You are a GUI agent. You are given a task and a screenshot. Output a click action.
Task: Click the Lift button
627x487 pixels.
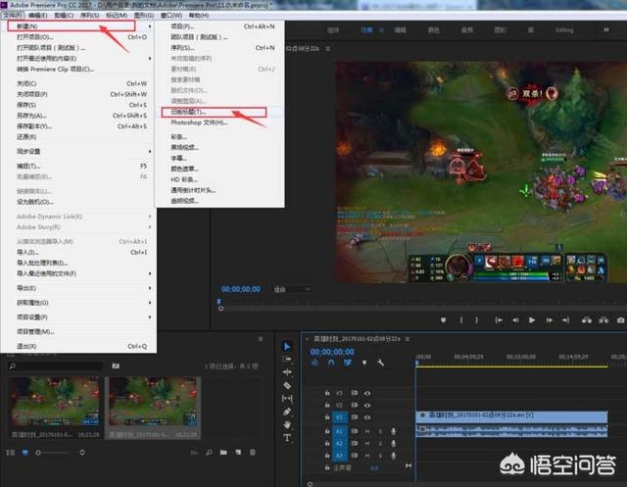[587, 320]
